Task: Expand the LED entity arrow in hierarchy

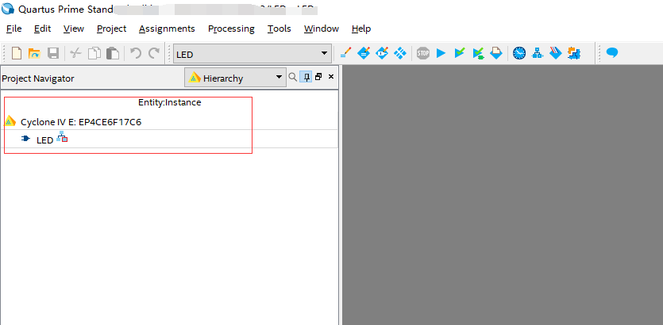Action: (x=25, y=138)
